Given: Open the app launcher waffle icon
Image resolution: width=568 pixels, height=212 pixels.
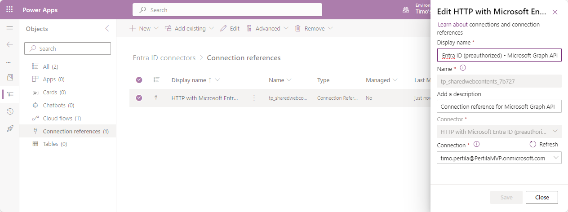Looking at the screenshot, I should pyautogui.click(x=9, y=9).
